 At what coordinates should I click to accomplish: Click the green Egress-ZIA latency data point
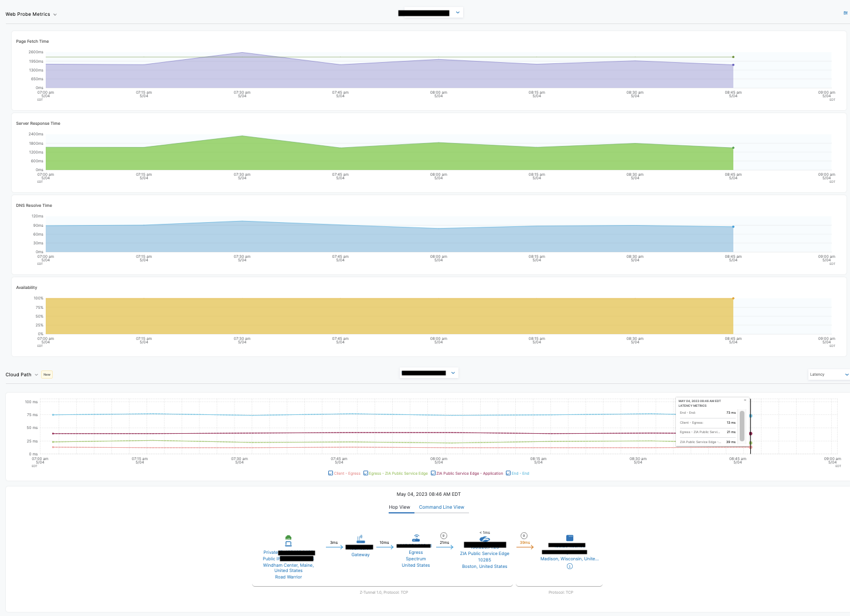tap(750, 443)
